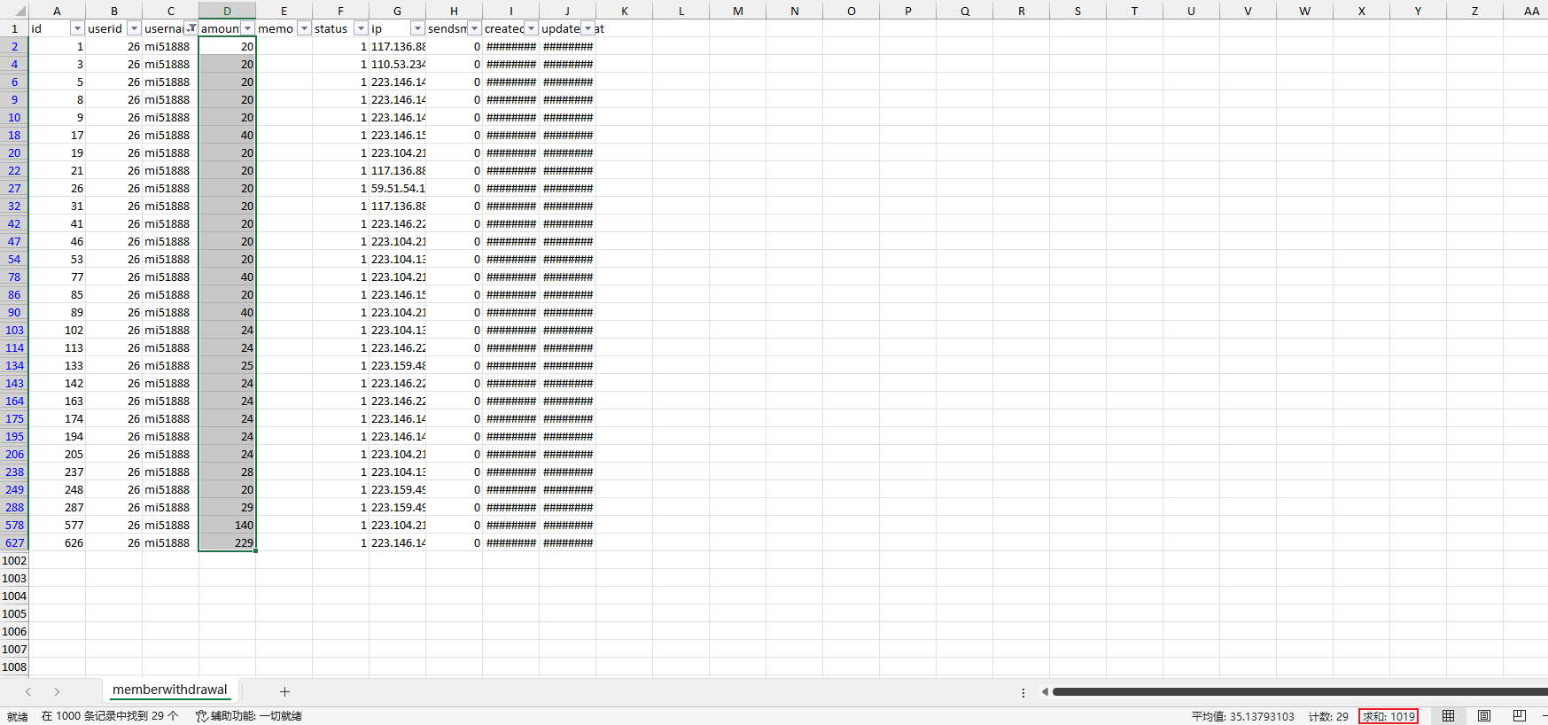
Task: Open the amount column filter dropdown
Action: 247,28
